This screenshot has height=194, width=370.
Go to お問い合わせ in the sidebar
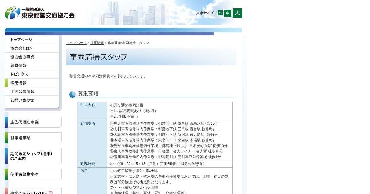tap(31, 100)
